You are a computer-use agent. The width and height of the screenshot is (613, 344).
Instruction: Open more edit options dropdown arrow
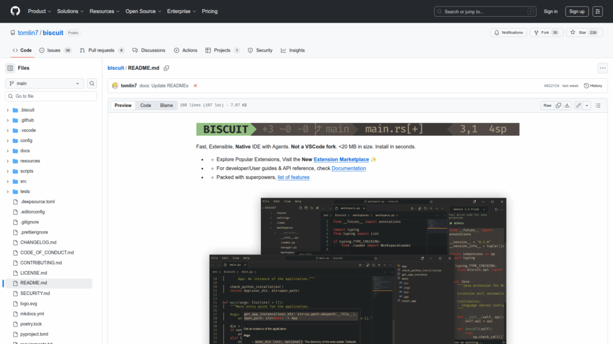(587, 105)
